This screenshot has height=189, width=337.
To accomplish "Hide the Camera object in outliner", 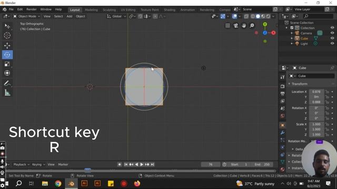I will click(x=332, y=33).
